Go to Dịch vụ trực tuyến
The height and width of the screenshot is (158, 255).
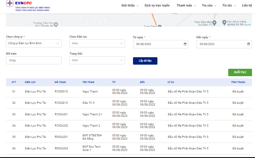[x=157, y=6]
